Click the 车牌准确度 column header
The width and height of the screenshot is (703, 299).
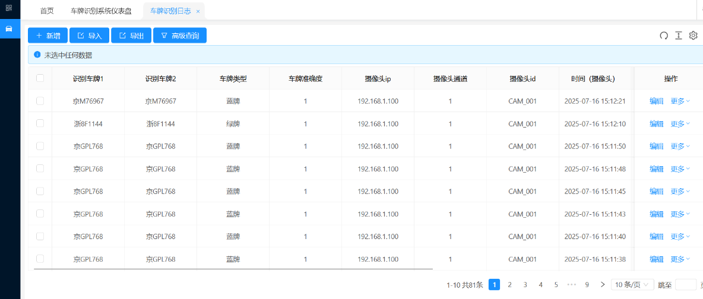click(305, 78)
